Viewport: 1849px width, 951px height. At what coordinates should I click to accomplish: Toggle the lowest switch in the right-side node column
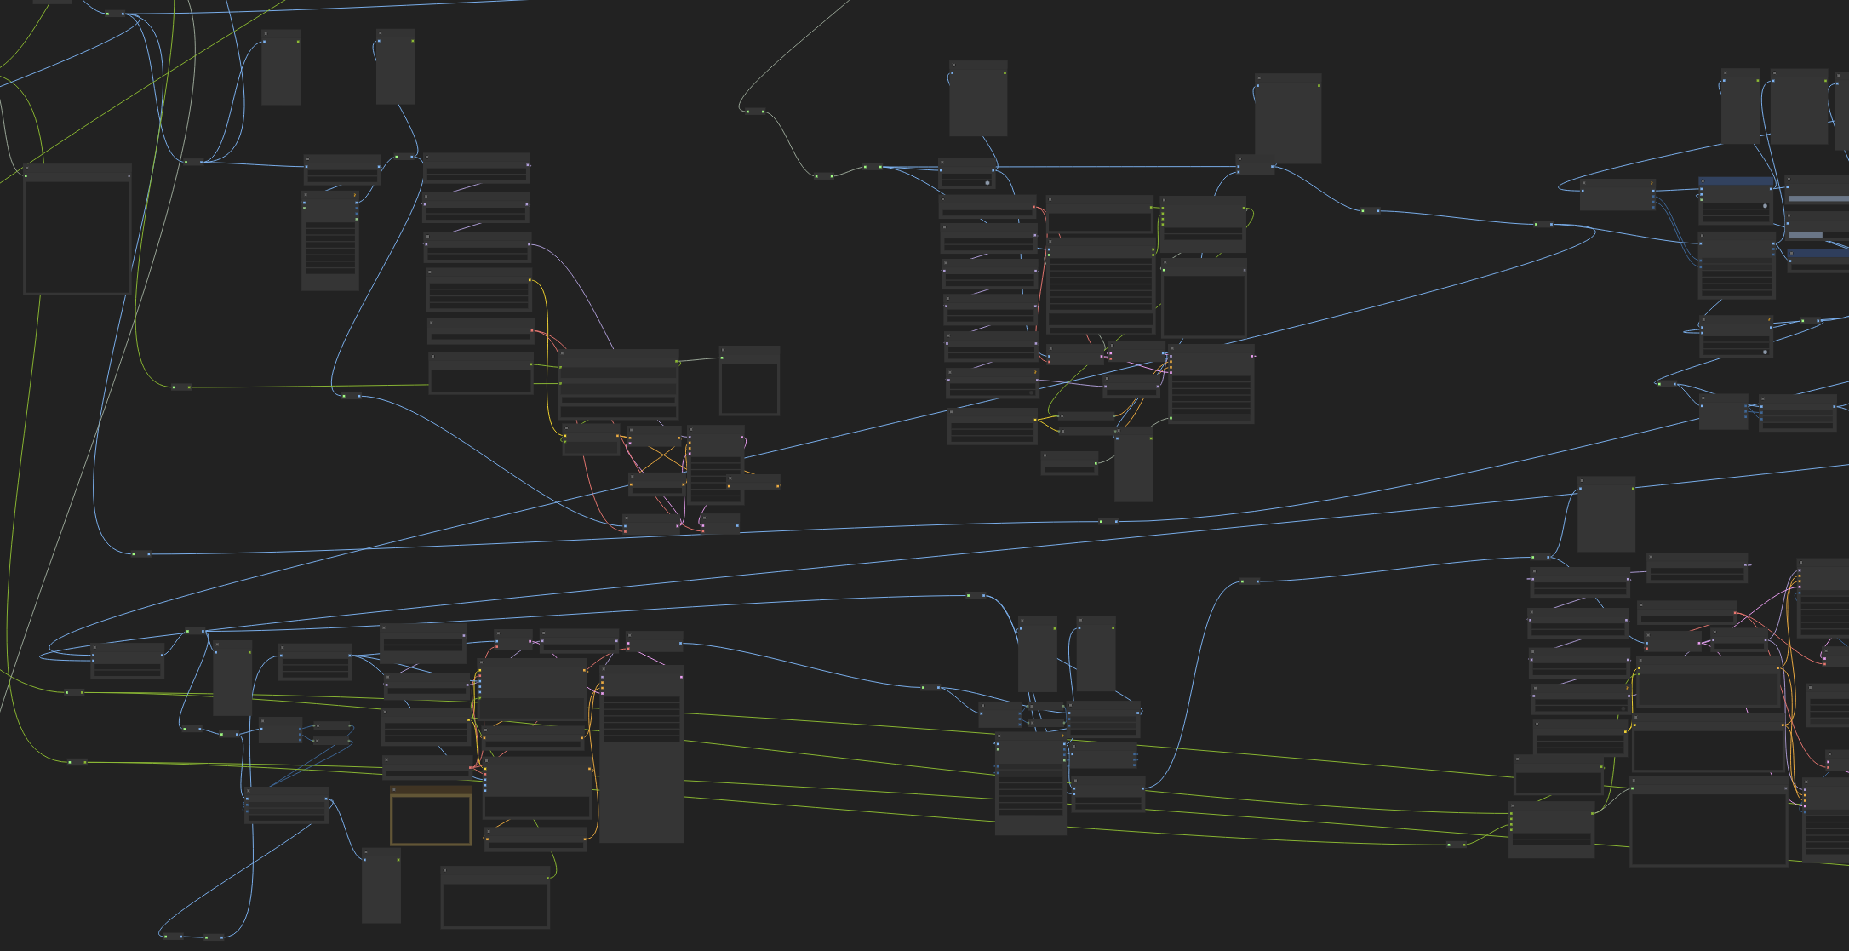(1765, 352)
